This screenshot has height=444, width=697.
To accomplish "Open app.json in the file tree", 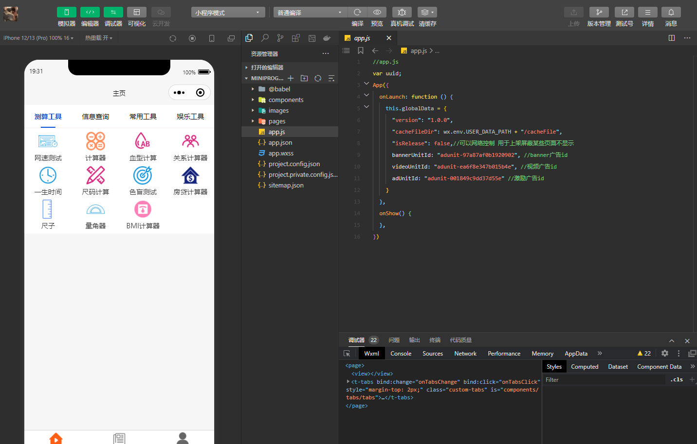I will tap(280, 143).
